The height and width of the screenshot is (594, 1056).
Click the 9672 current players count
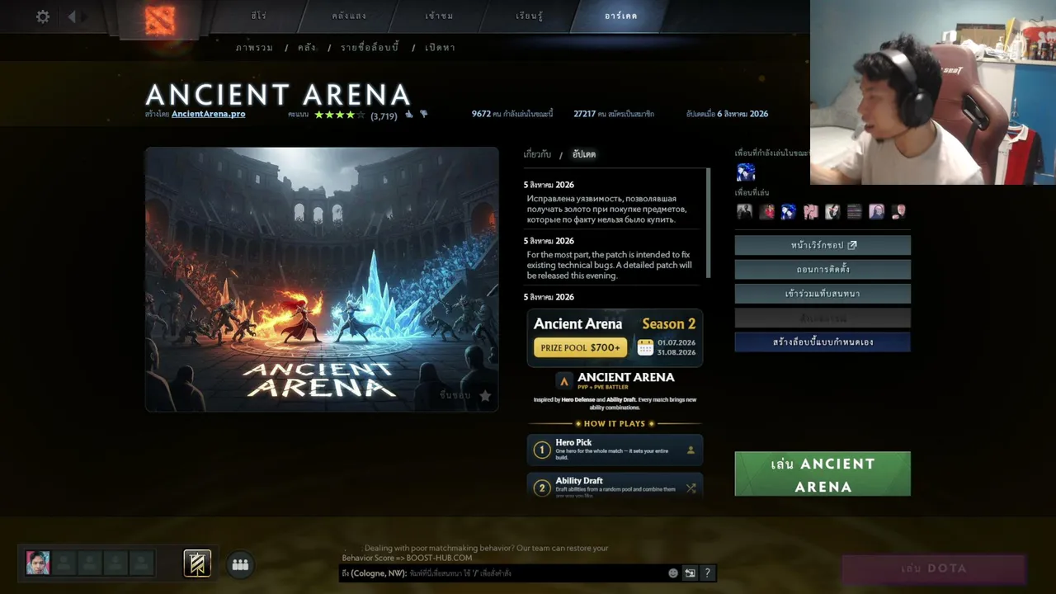click(x=512, y=114)
